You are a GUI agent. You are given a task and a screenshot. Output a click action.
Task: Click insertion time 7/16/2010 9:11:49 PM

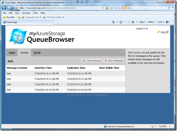click(47, 74)
